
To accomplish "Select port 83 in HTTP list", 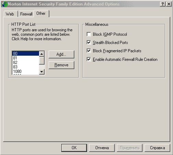I will (26, 67).
